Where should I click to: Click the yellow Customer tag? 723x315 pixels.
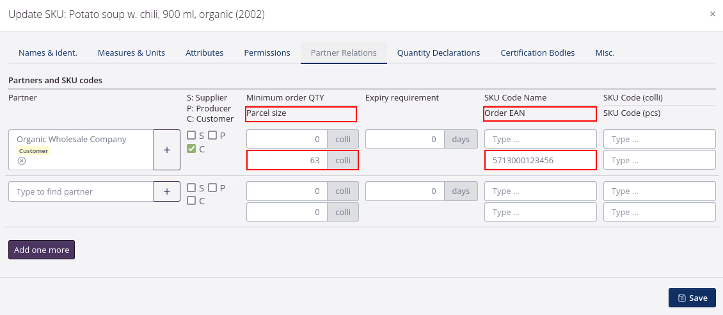coord(33,151)
